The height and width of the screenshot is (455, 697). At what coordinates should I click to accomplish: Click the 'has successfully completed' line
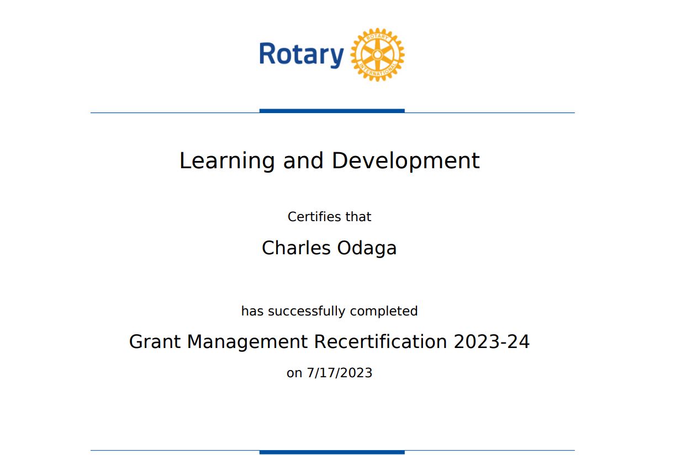(329, 311)
